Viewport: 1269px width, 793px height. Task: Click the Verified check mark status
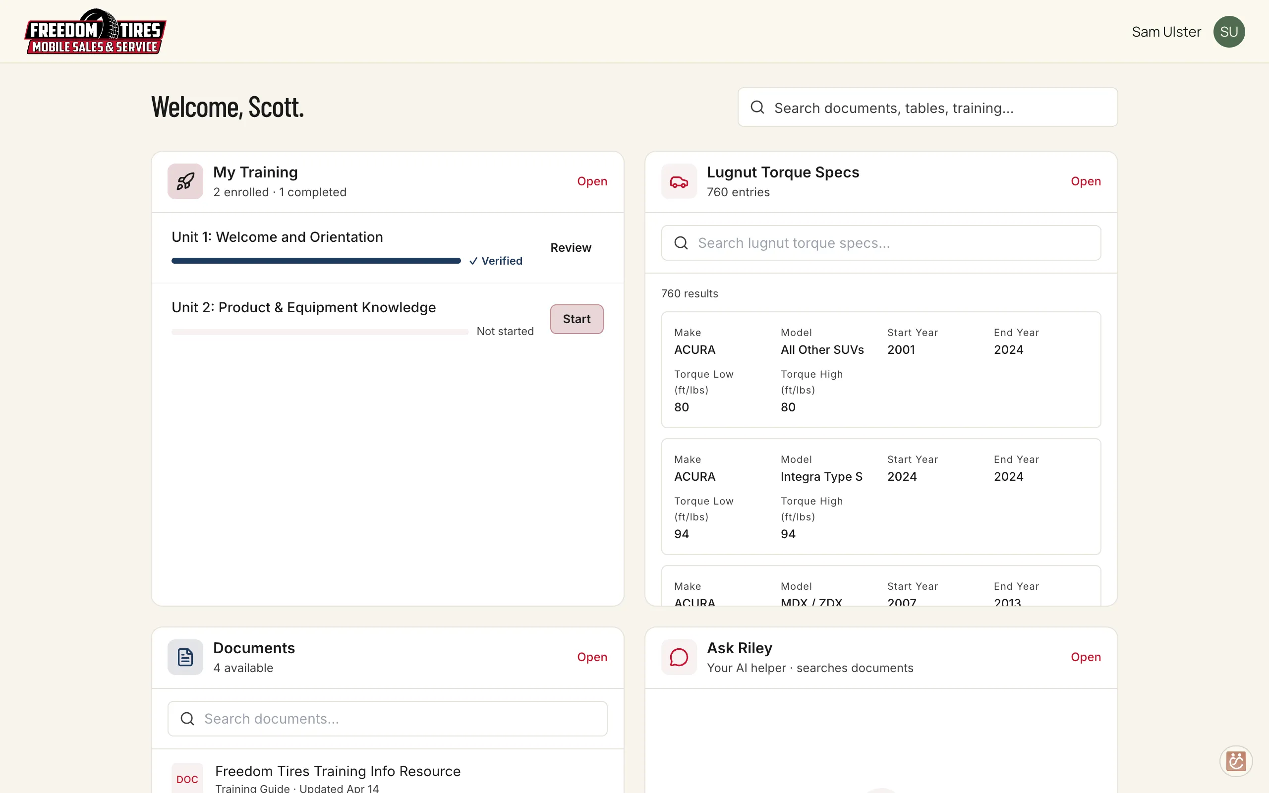click(496, 261)
